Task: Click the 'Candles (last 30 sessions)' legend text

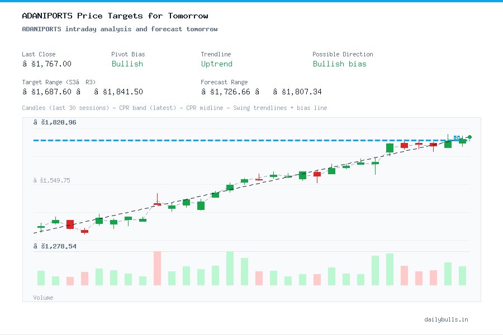Action: (x=65, y=108)
